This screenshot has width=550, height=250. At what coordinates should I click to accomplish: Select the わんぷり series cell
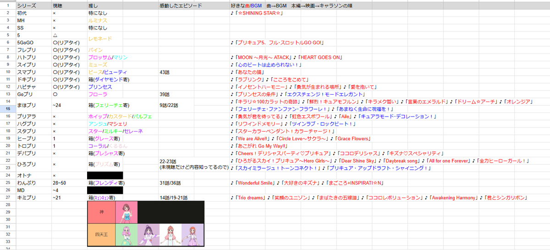pyautogui.click(x=33, y=183)
